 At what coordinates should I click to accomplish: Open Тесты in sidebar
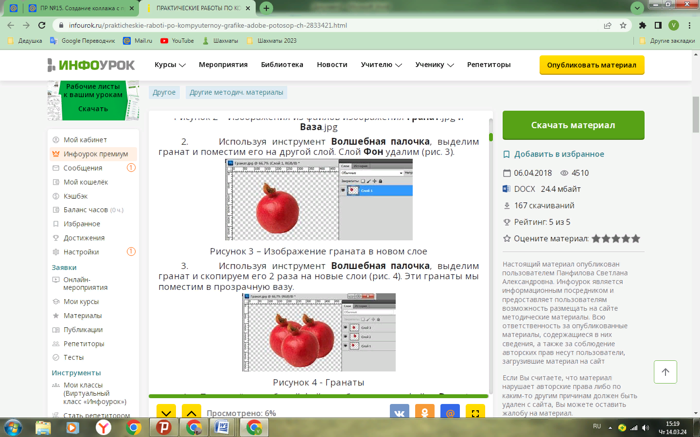(x=73, y=357)
